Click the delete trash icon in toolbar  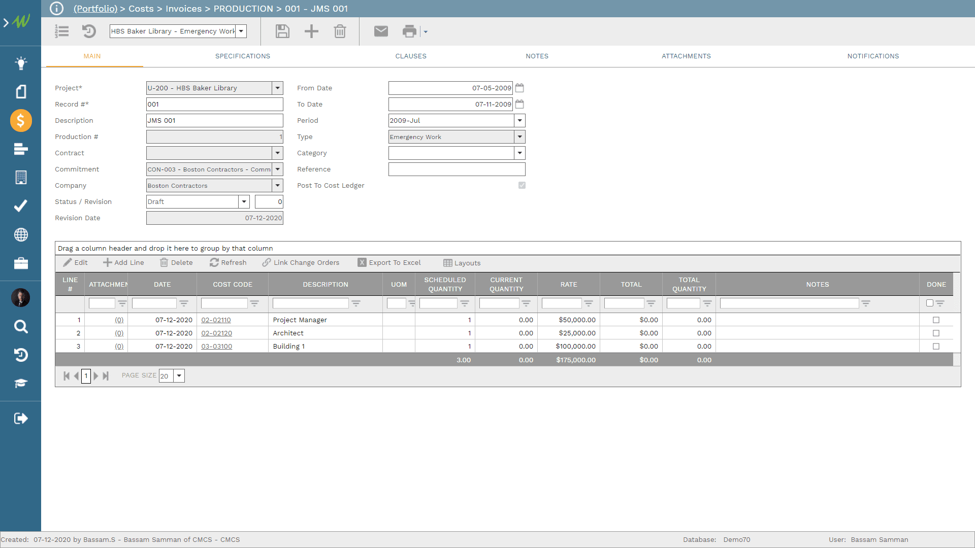[x=340, y=31]
